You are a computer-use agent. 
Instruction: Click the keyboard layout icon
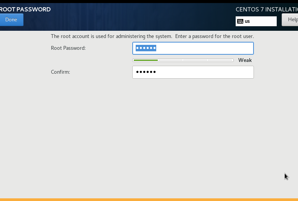240,21
